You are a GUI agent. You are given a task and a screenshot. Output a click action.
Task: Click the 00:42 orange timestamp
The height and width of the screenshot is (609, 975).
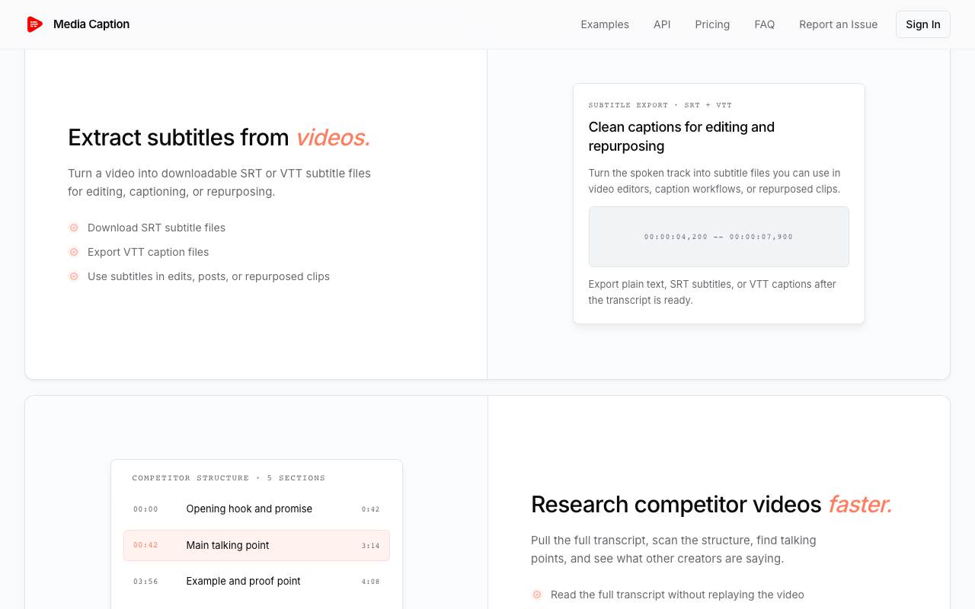pos(145,545)
